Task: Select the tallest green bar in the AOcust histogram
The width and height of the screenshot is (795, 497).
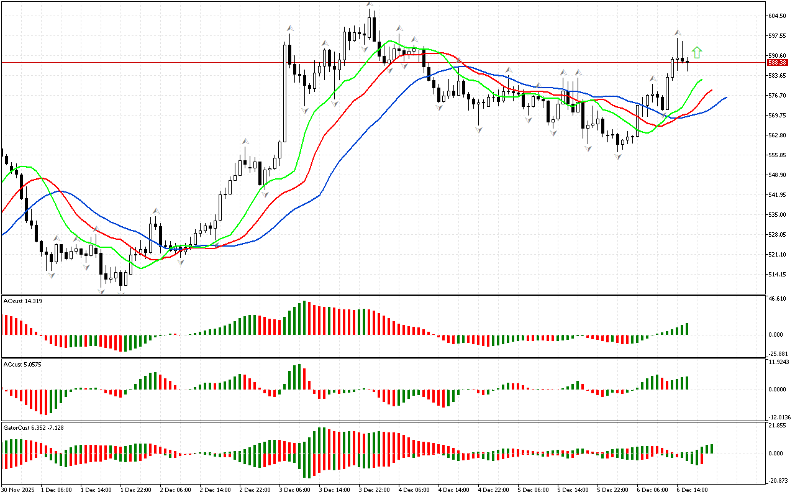Action: pyautogui.click(x=304, y=318)
